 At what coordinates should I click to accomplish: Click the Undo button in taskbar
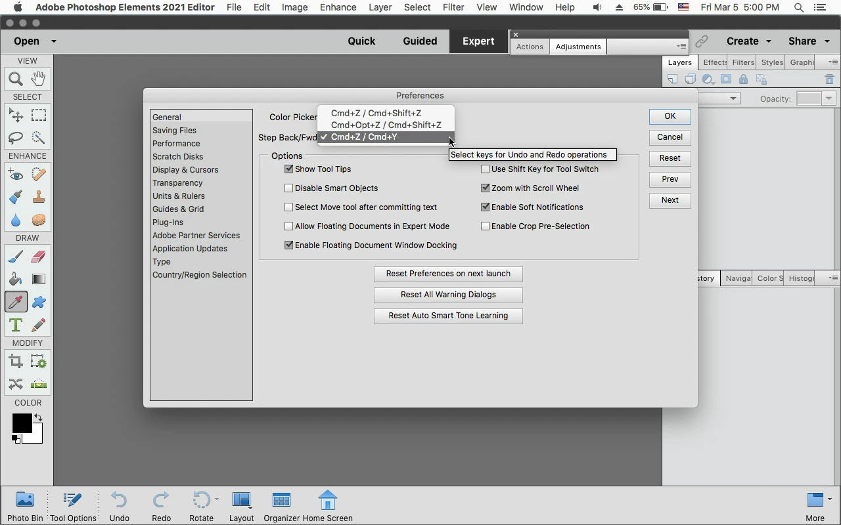pyautogui.click(x=119, y=507)
